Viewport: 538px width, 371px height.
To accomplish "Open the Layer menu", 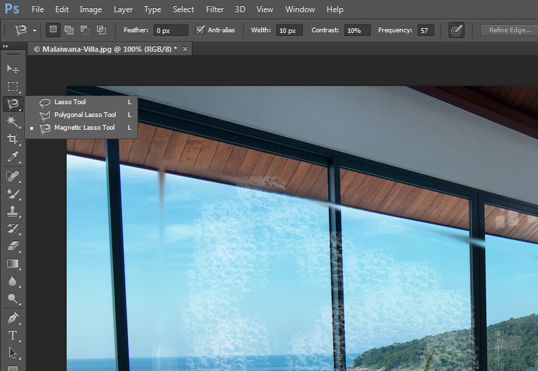I will [x=123, y=9].
